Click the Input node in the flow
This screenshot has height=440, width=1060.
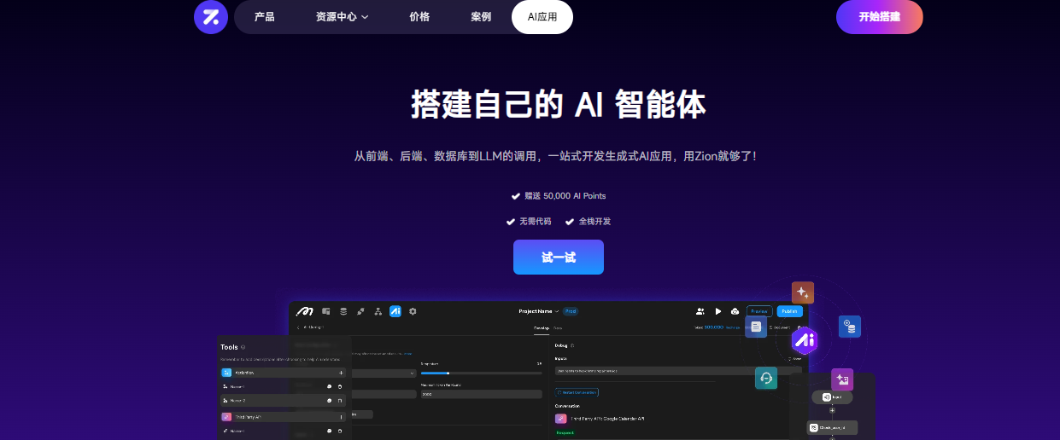834,397
